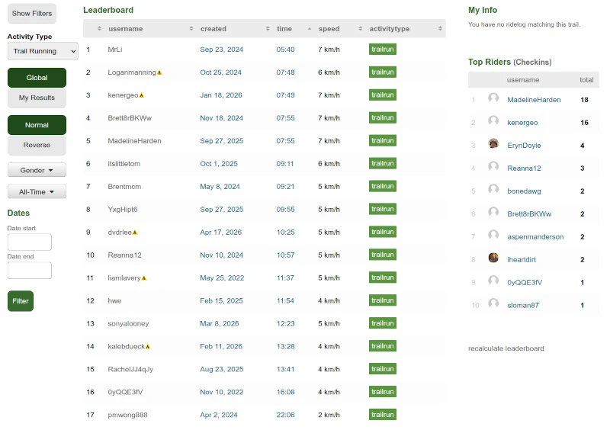The width and height of the screenshot is (610, 446).
Task: Open MadelineHarden's avatar in Top Riders
Action: click(x=493, y=98)
